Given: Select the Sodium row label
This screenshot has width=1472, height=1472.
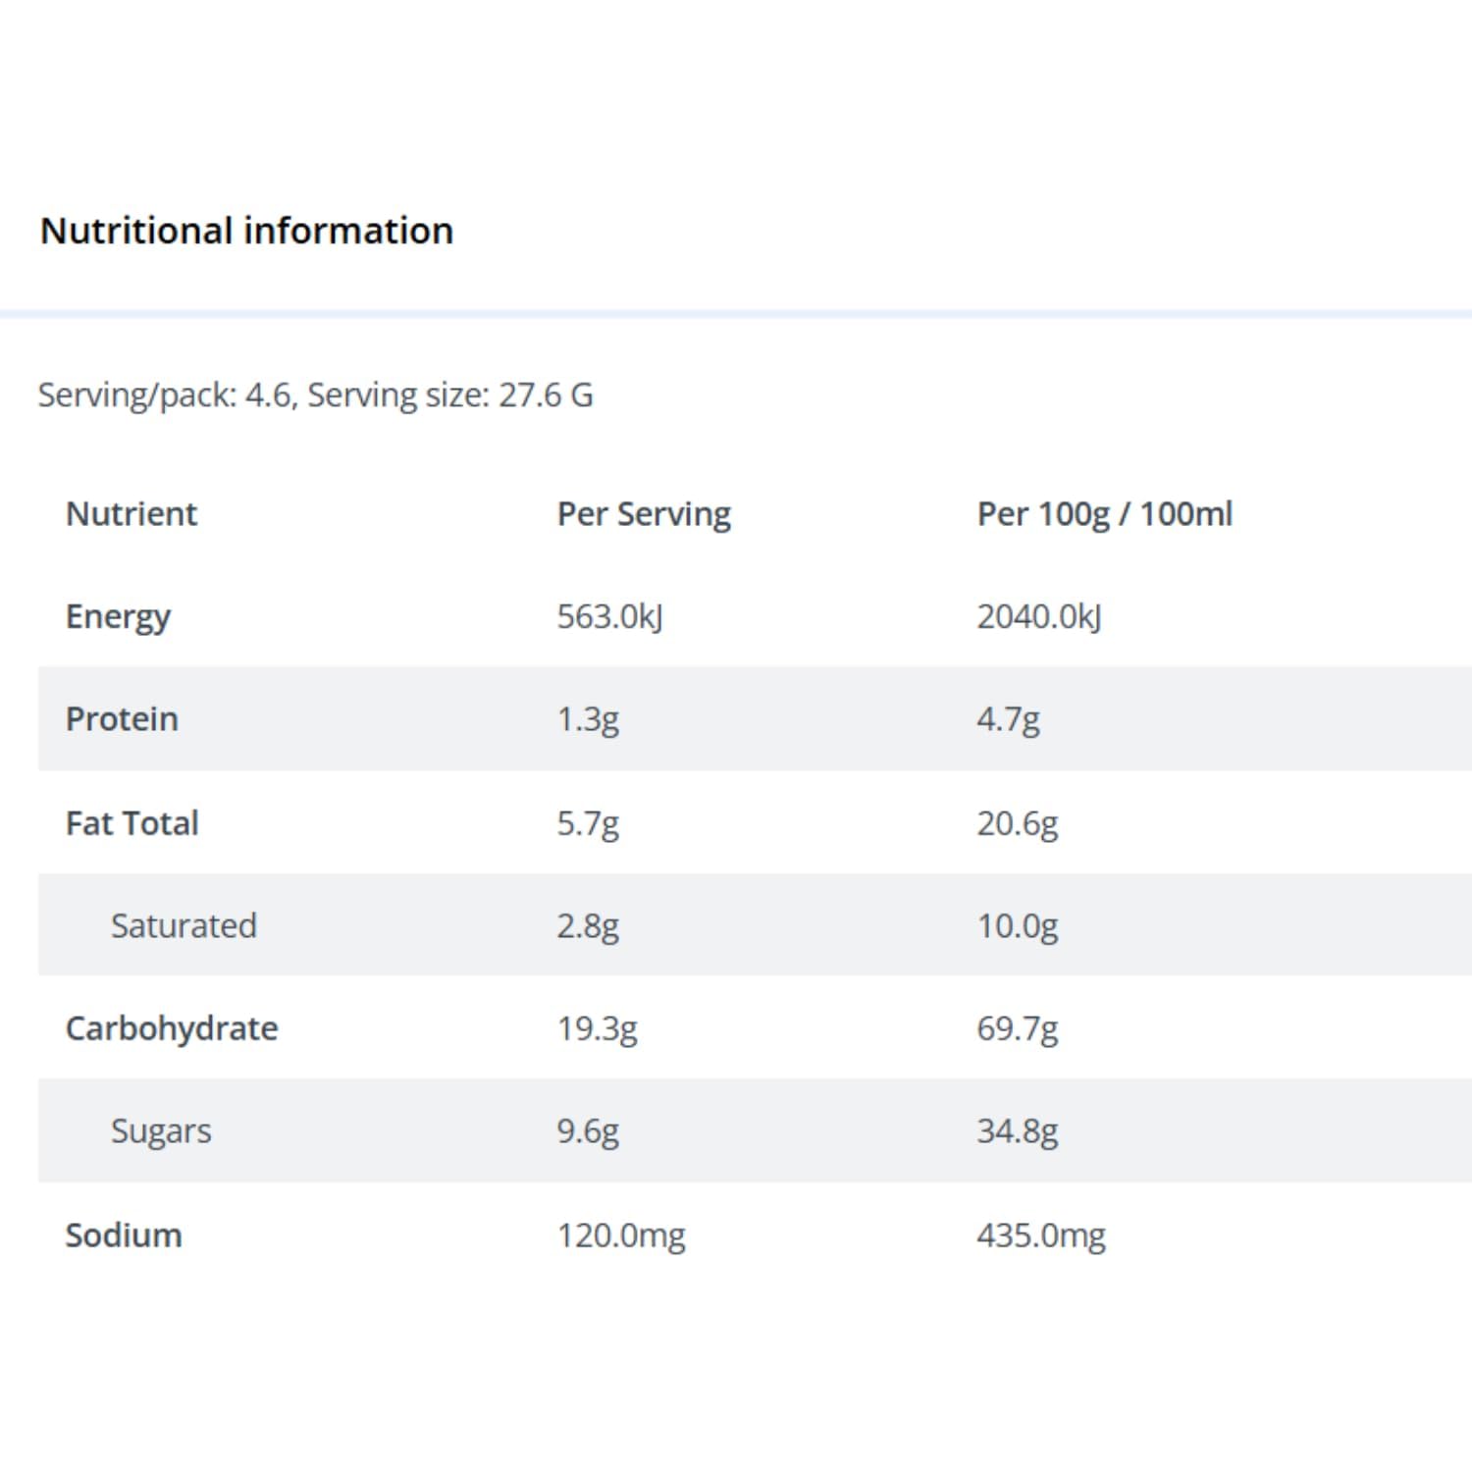Looking at the screenshot, I should (124, 1235).
